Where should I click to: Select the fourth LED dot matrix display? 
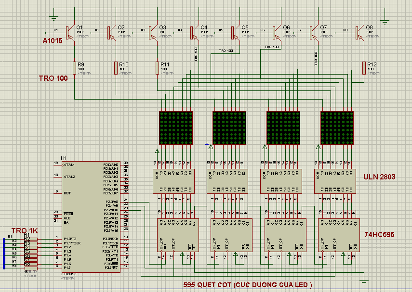(337, 128)
